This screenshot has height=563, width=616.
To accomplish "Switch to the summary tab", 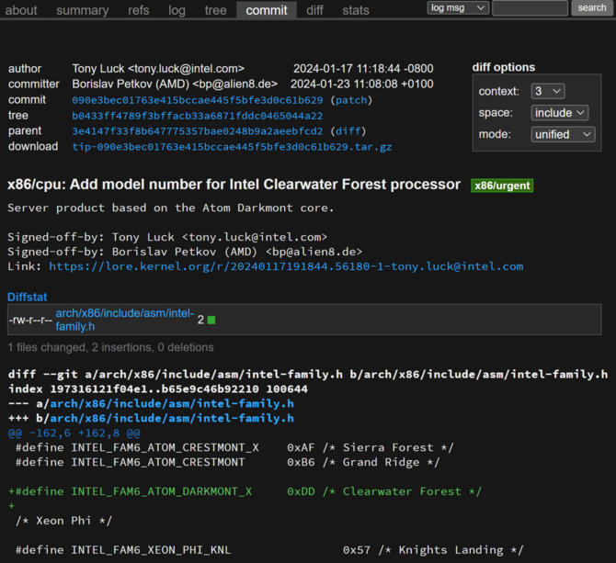I will [x=82, y=10].
